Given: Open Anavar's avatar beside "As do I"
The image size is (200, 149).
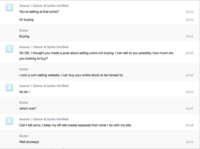Looking at the screenshot, I should point(9,87).
